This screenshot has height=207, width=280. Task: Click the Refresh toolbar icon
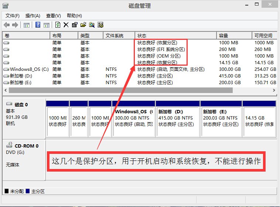(58, 25)
